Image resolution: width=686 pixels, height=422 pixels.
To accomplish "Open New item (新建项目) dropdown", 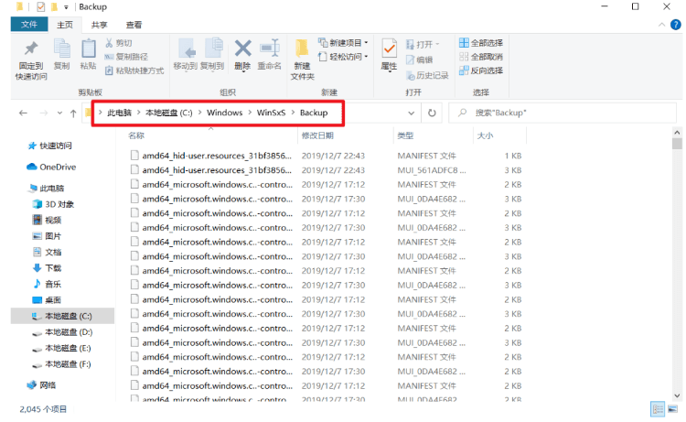I will pos(344,42).
